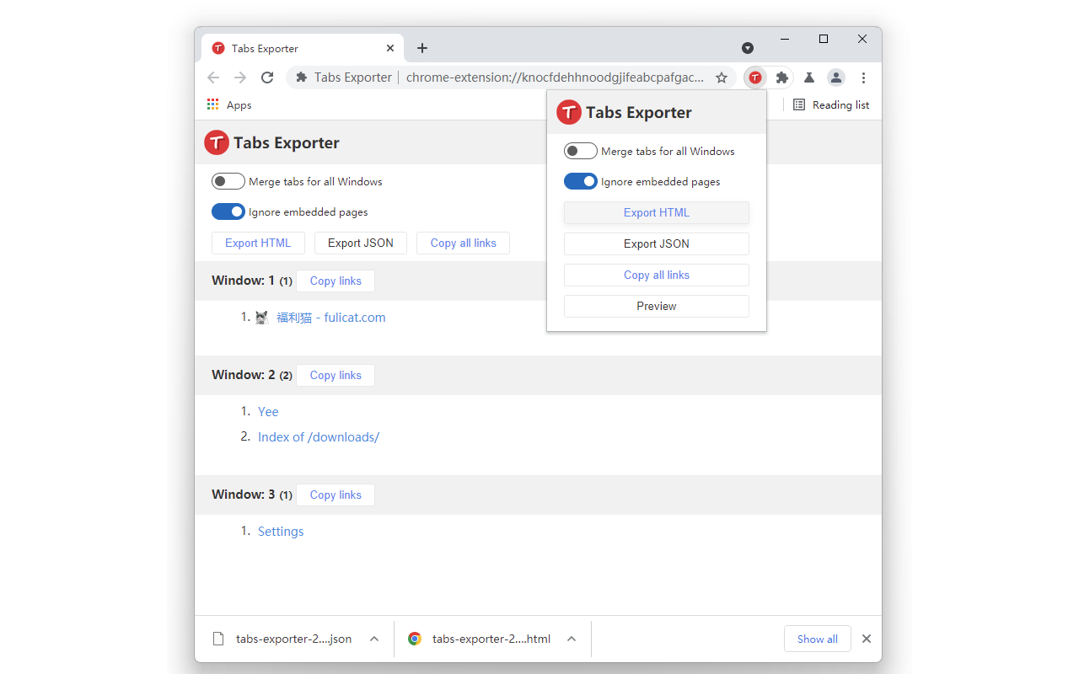Click Copy all links on the page

point(464,243)
